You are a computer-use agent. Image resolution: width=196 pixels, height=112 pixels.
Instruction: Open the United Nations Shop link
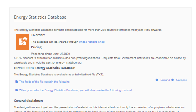(92, 42)
